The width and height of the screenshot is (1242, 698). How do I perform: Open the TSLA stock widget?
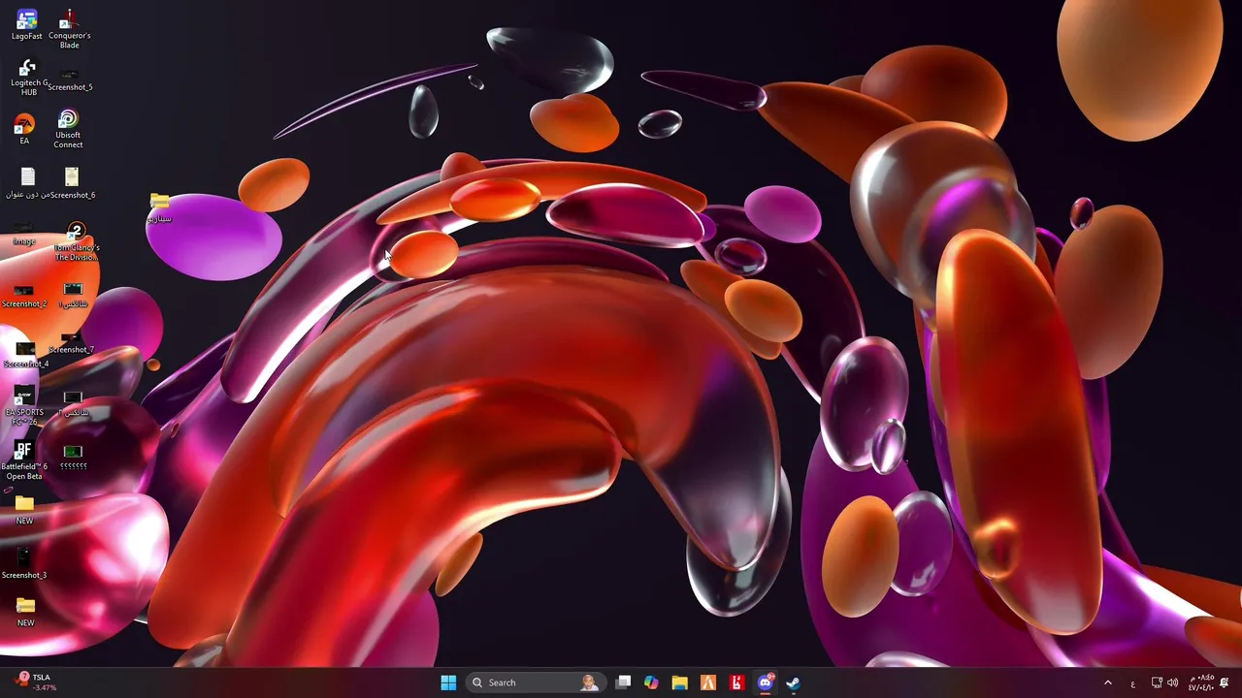(x=35, y=682)
